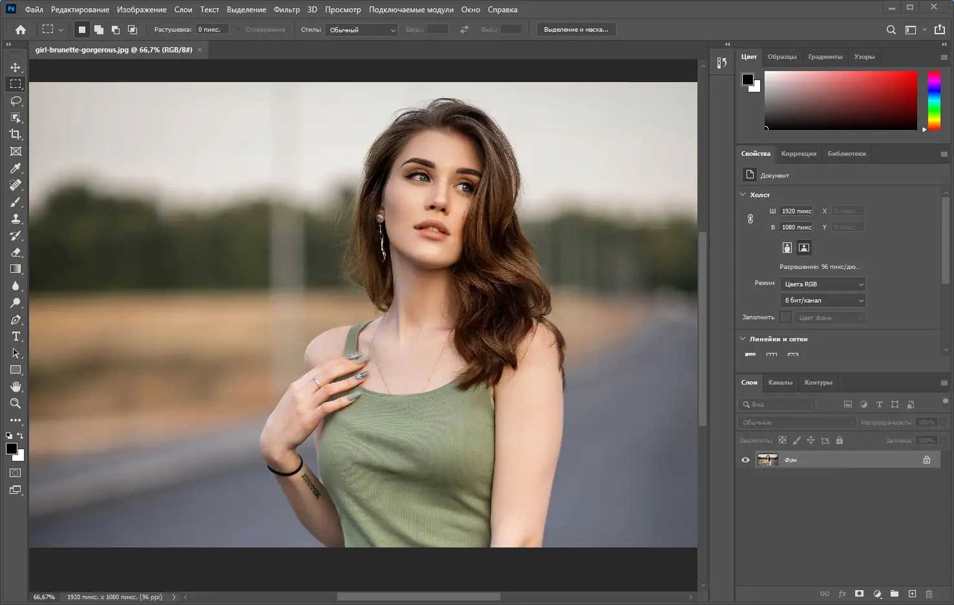Hide the Фон layer with eye icon
This screenshot has height=605, width=954.
point(745,460)
